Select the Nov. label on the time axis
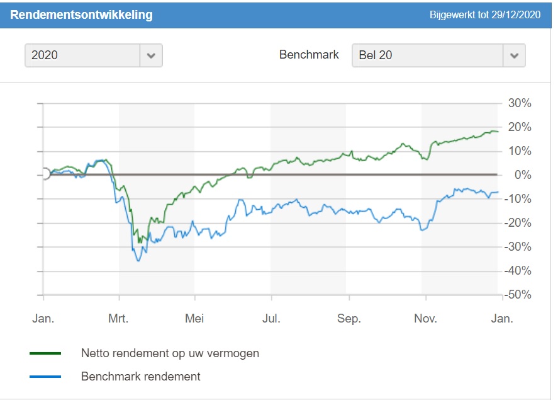 (x=425, y=319)
